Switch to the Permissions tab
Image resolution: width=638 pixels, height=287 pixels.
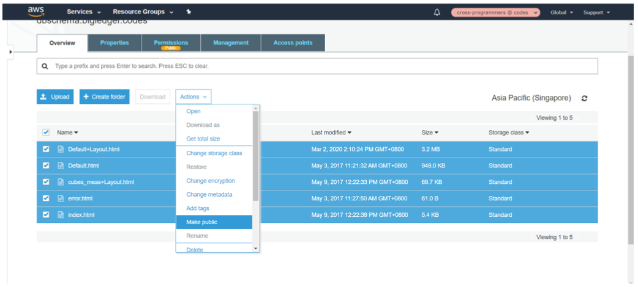171,43
